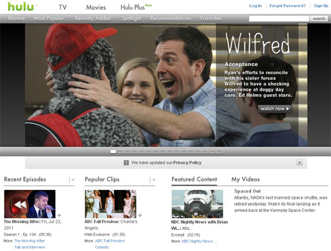This screenshot has height=251, width=331.
Task: Click the Recent Episodes heading
Action: tap(25, 179)
